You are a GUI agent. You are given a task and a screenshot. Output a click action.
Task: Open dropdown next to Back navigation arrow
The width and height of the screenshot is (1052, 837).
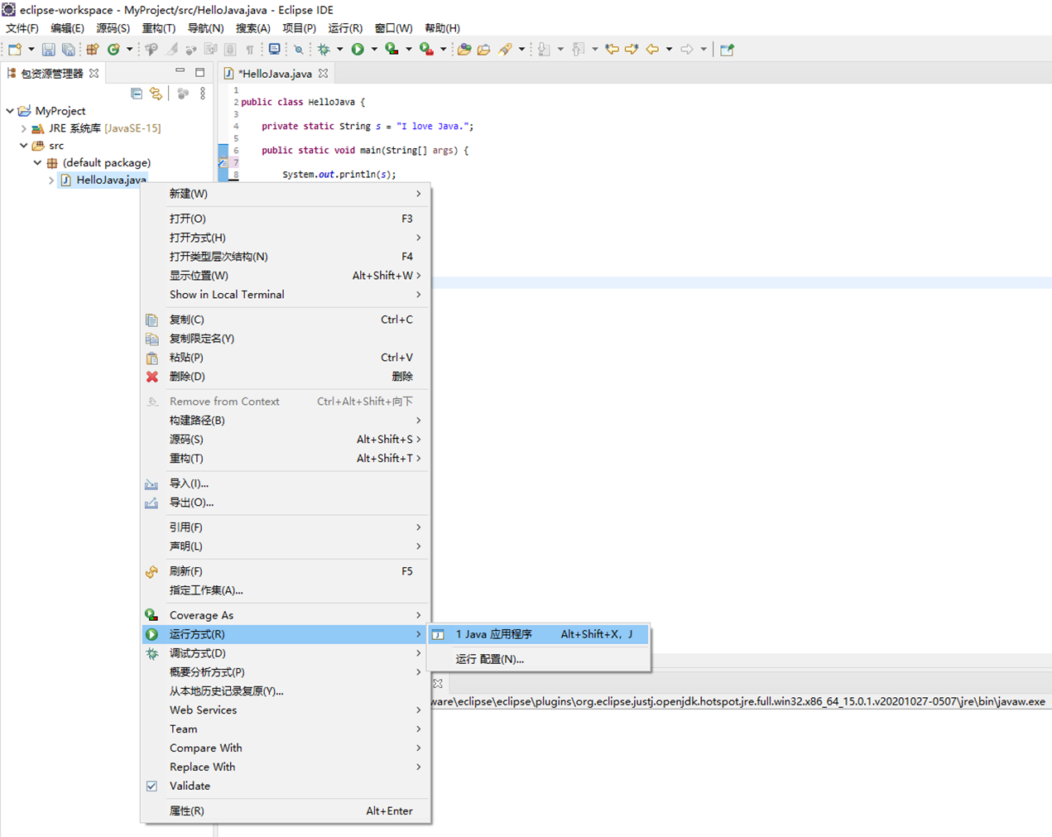click(669, 50)
